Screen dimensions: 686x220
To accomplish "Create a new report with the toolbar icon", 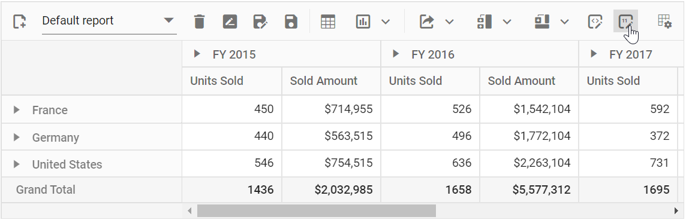I will [19, 22].
